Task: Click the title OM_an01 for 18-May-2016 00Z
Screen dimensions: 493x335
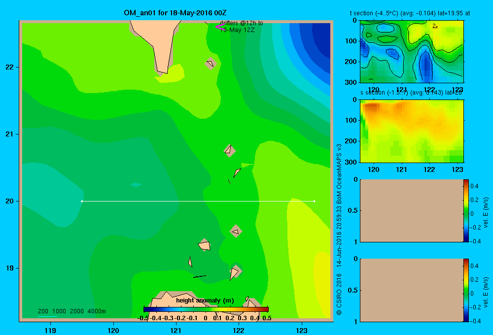Action: click(x=175, y=13)
